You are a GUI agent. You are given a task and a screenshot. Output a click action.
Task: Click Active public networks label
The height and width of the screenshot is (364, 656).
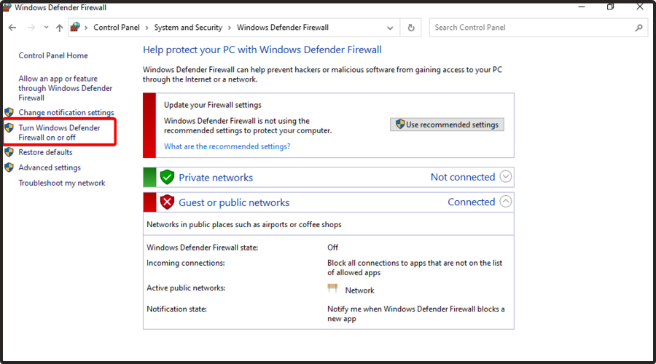[186, 288]
